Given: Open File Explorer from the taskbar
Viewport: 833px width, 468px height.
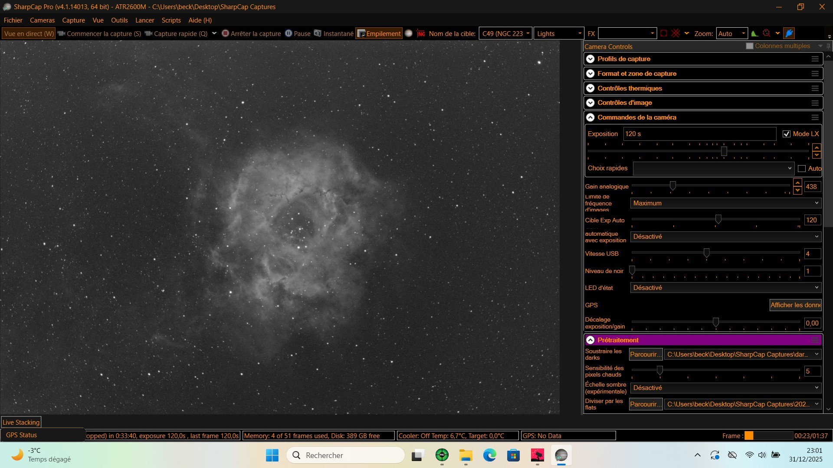Looking at the screenshot, I should click(x=466, y=455).
